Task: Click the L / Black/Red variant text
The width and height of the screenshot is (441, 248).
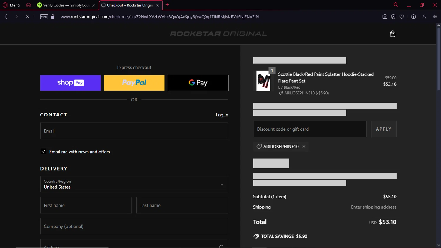Action: (289, 87)
